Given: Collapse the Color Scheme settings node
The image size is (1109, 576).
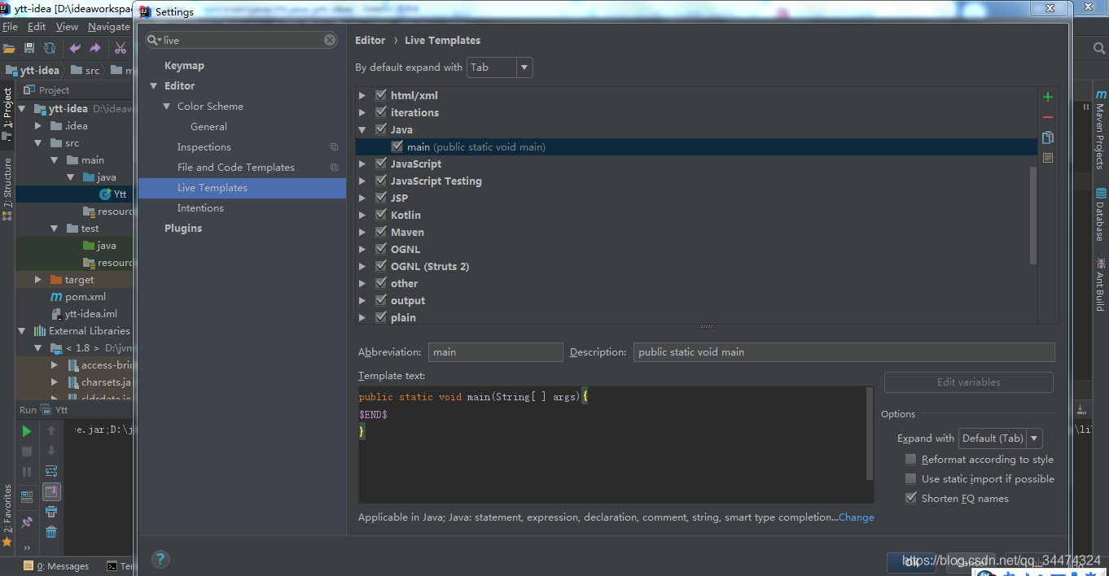Looking at the screenshot, I should pos(167,107).
